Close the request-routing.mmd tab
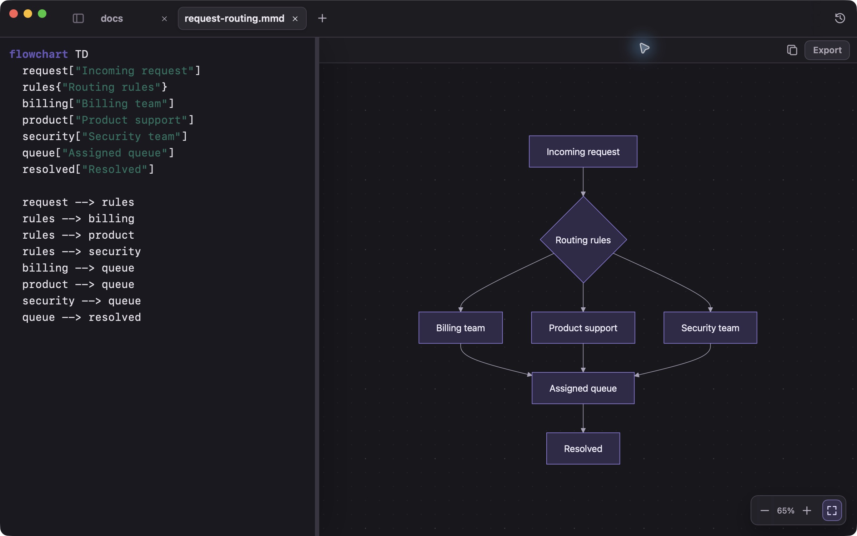The image size is (857, 536). click(x=295, y=19)
